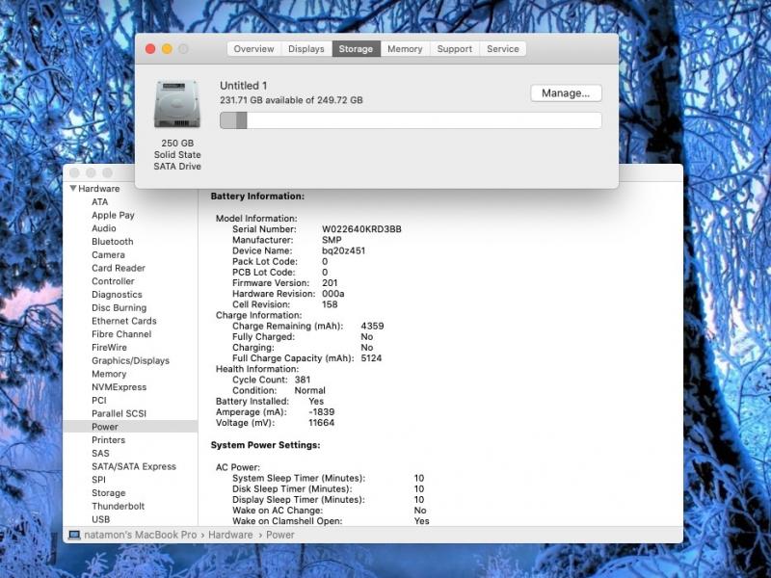
Task: Click the Manage... button
Action: [566, 92]
